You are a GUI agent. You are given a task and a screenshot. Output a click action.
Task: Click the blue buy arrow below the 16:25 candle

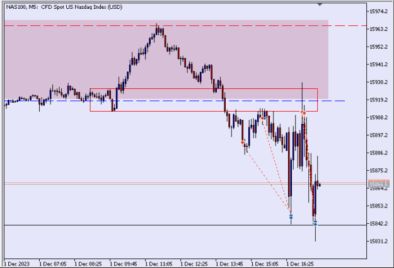291,216
